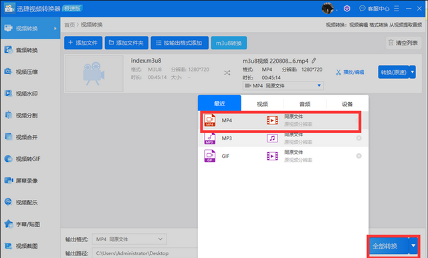Screen dimensions: 428x258
Task: Select the GIF file icon in recent list
Action: coord(209,156)
